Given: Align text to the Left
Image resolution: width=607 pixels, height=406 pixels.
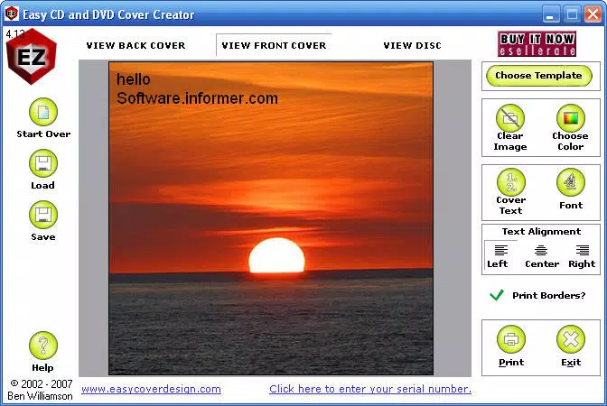Looking at the screenshot, I should click(500, 256).
